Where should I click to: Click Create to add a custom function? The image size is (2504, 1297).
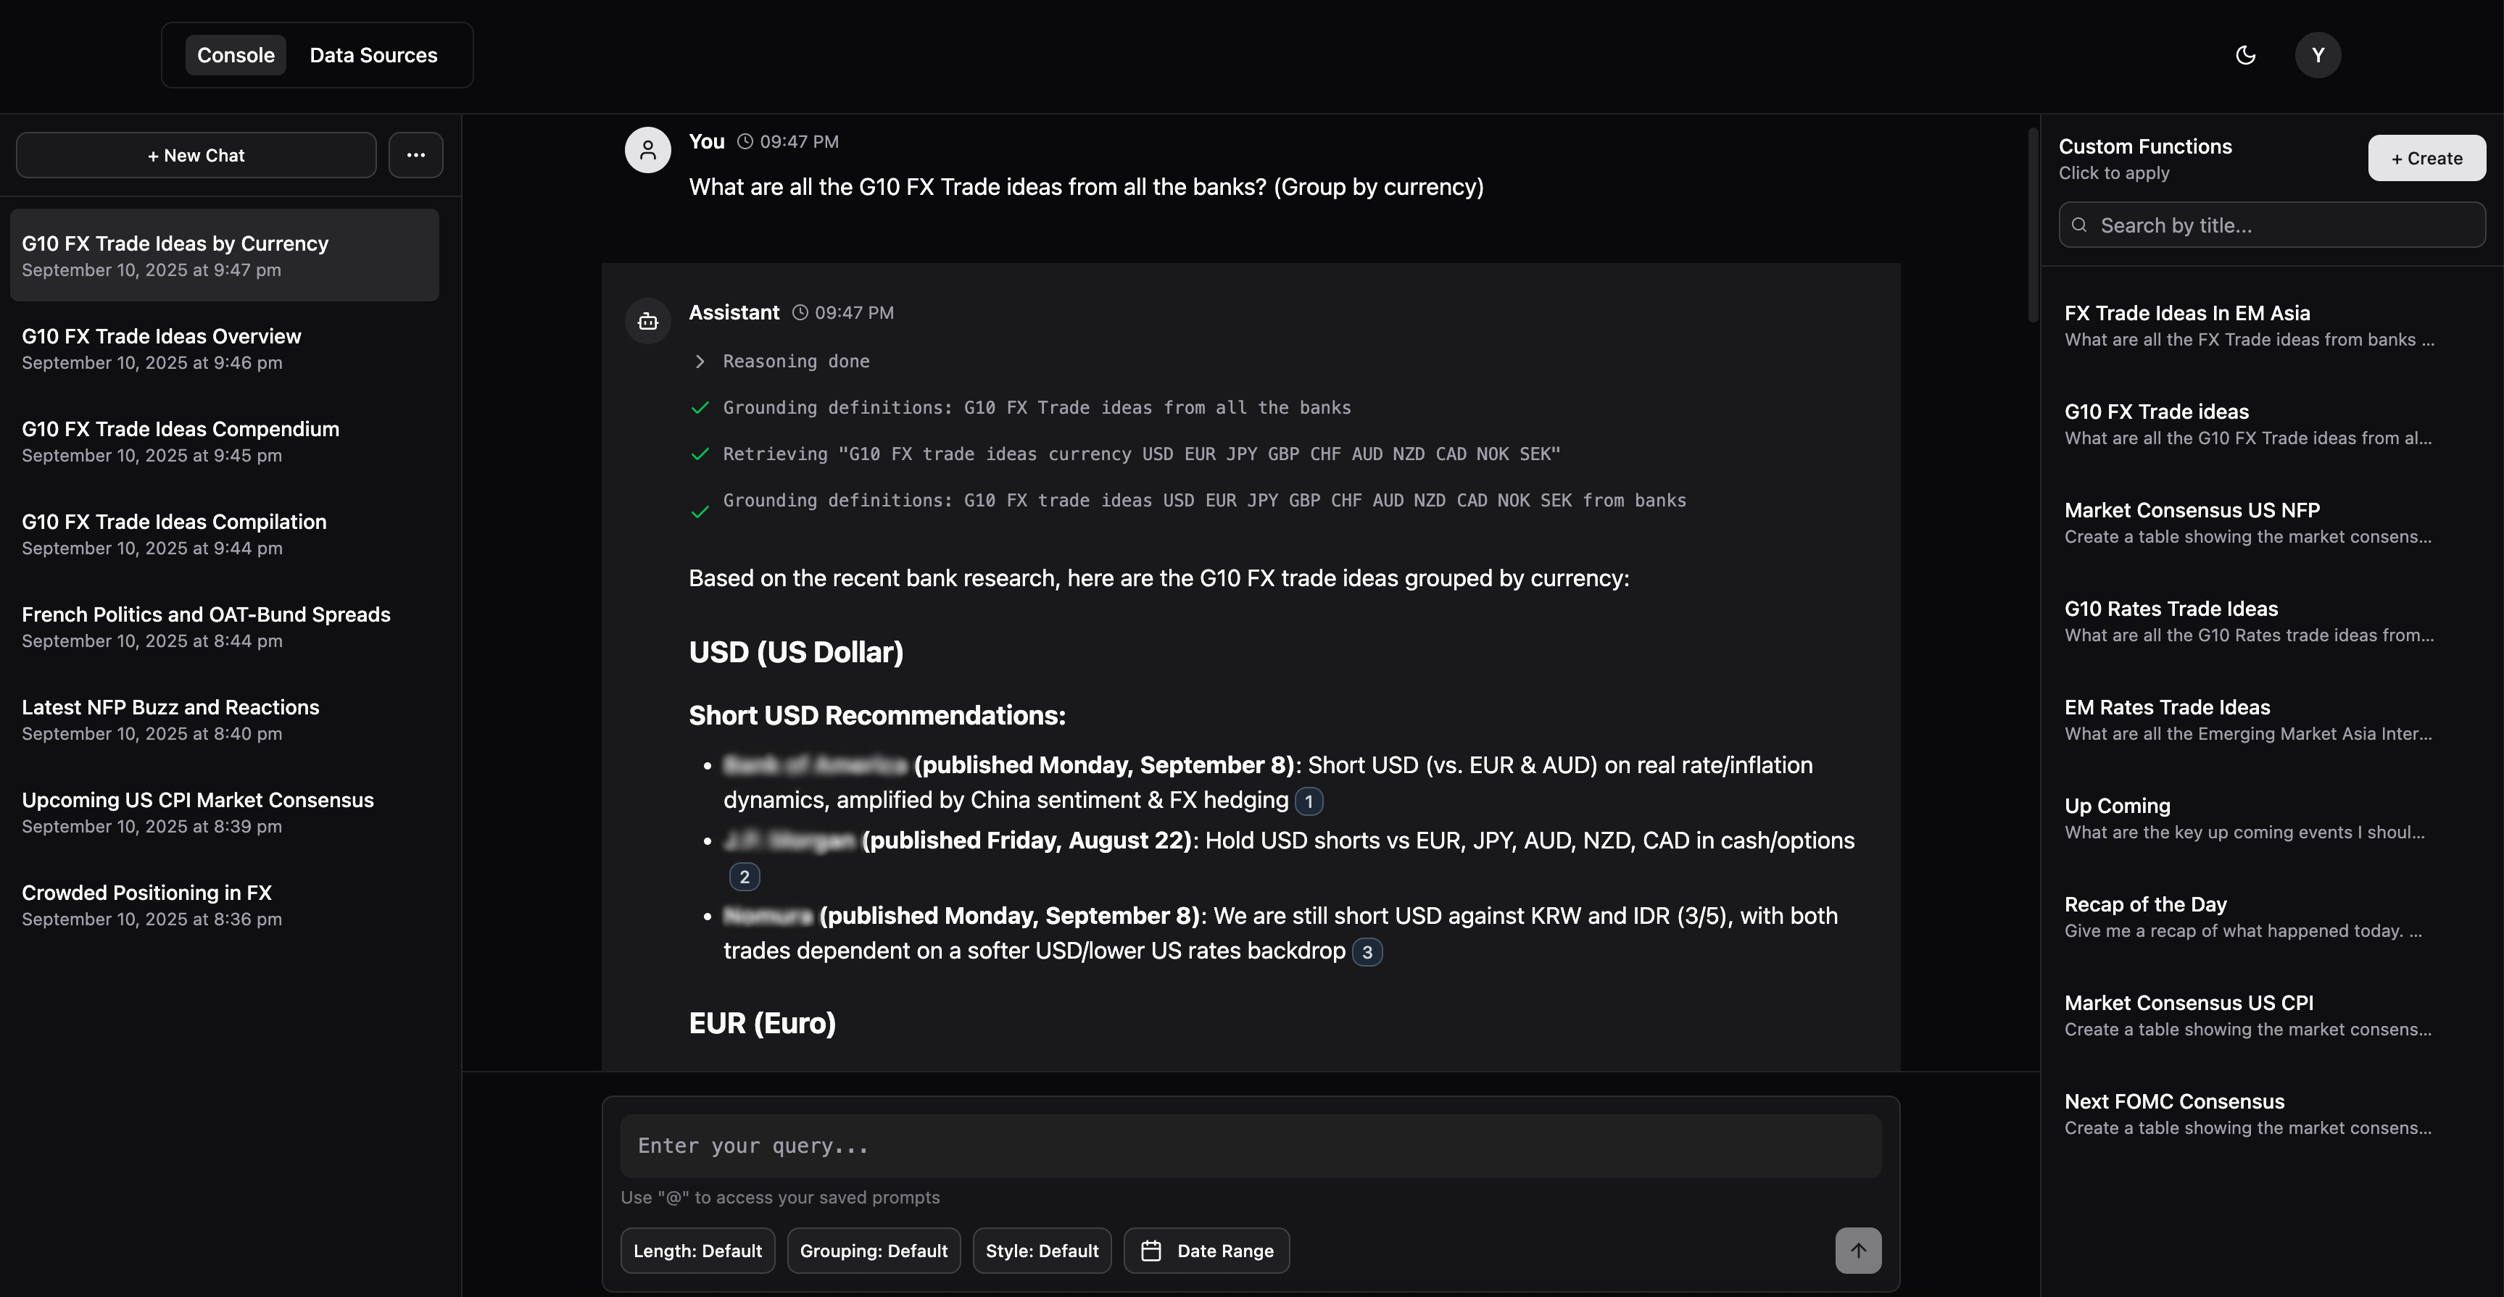pyautogui.click(x=2426, y=157)
